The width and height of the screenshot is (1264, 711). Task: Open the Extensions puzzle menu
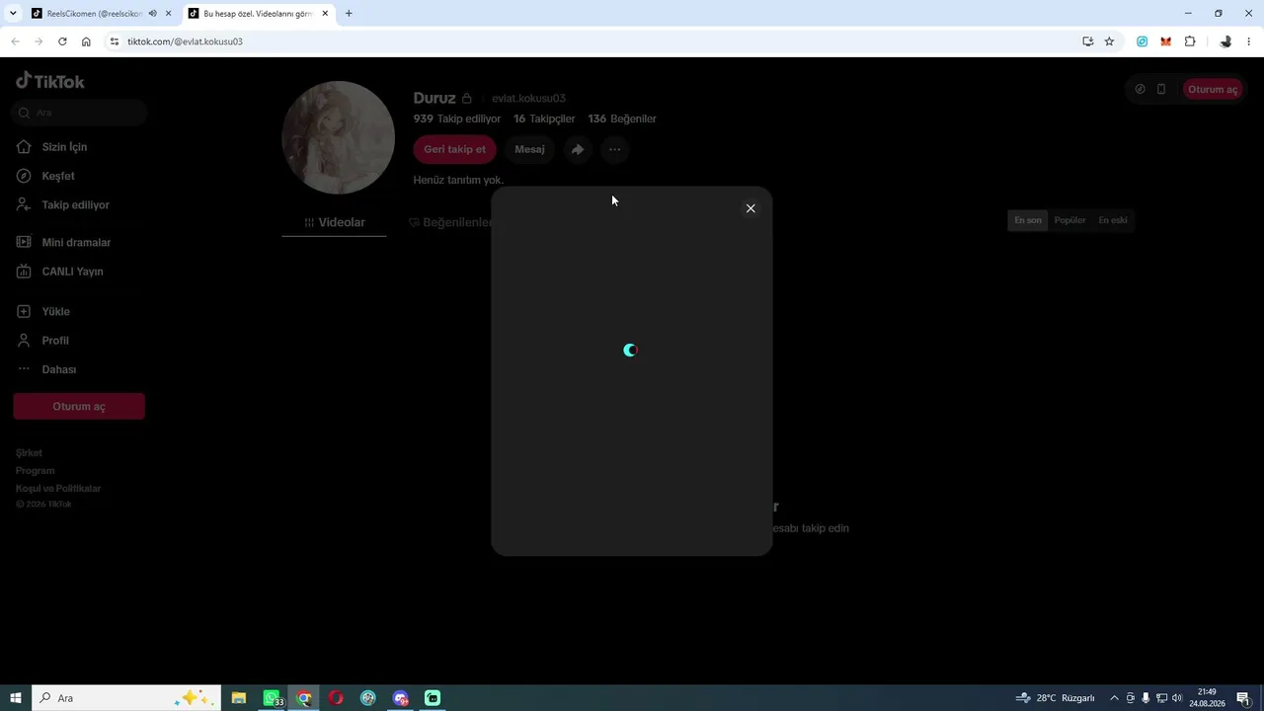tap(1190, 41)
